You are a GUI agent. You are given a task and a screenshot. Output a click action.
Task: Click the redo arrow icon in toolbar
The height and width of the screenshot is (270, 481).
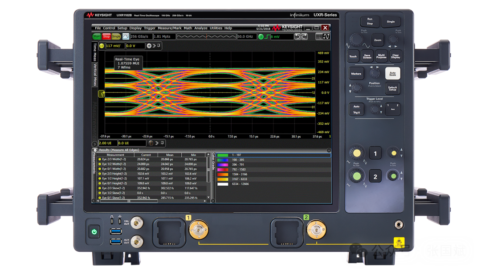point(305,36)
